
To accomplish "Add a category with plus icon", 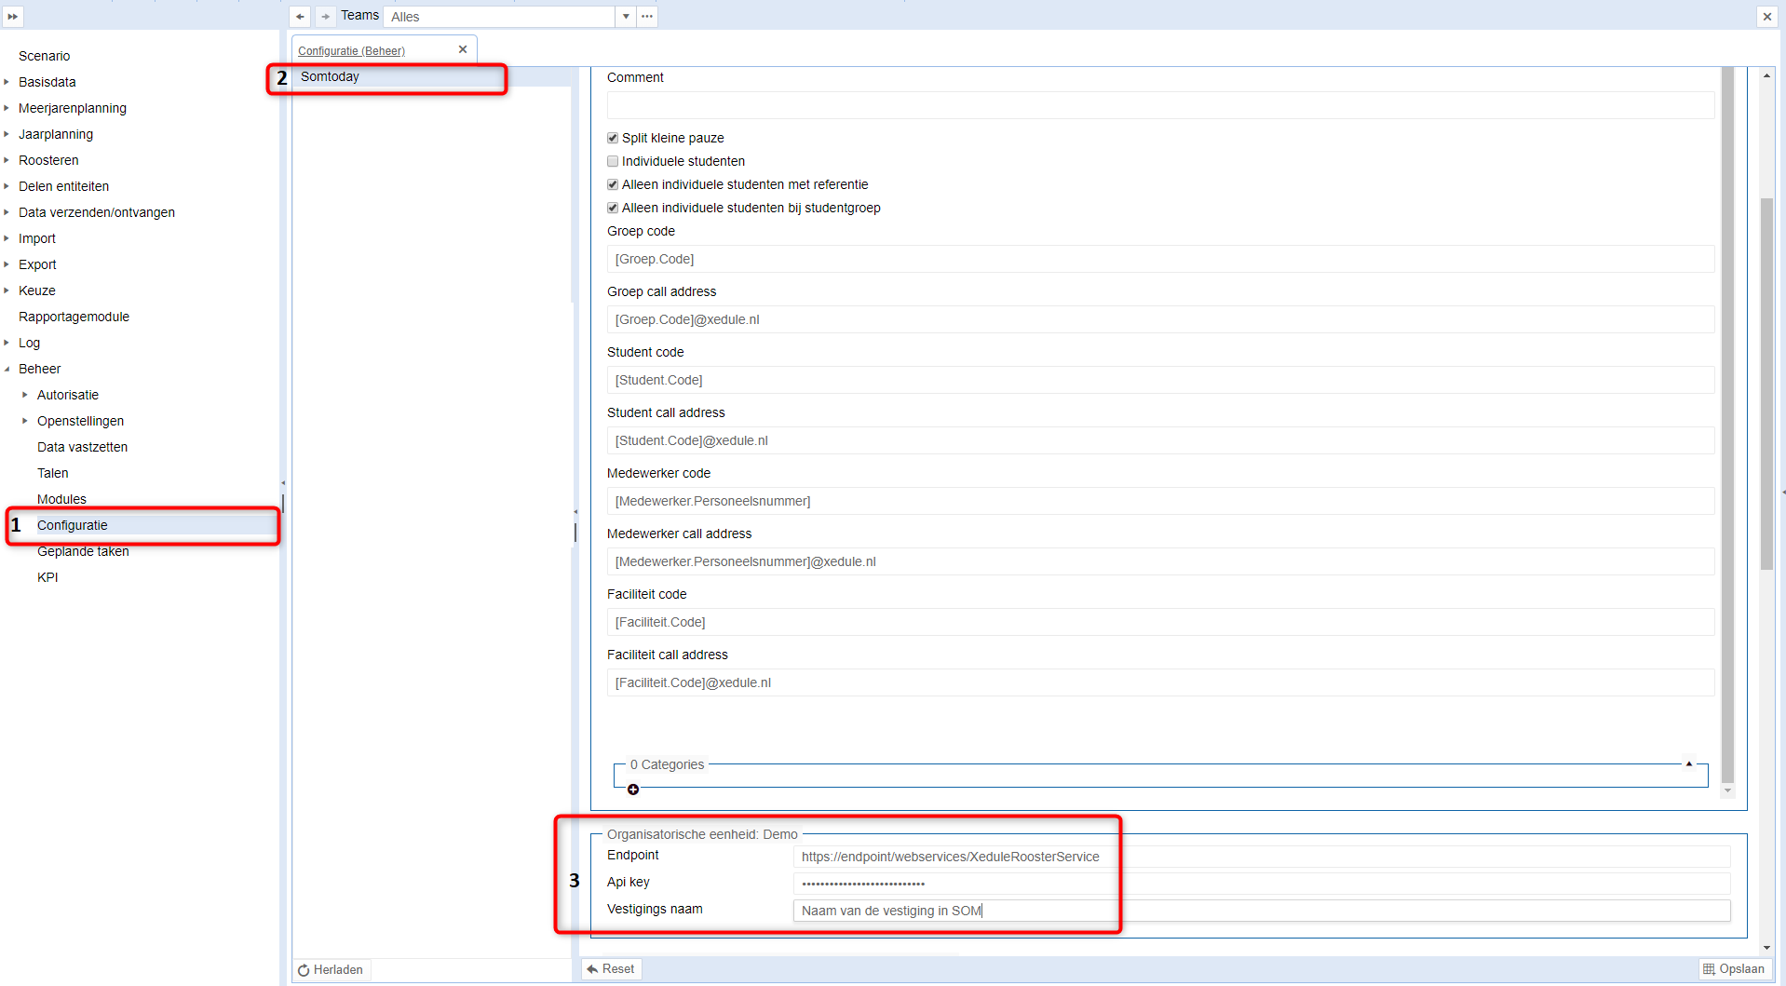I will coord(633,790).
